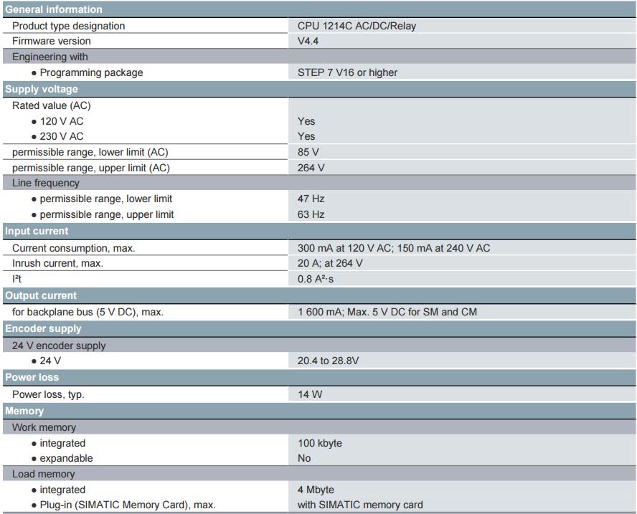The width and height of the screenshot is (637, 514).
Task: Click the "63 Hz" value
Action: point(311,215)
